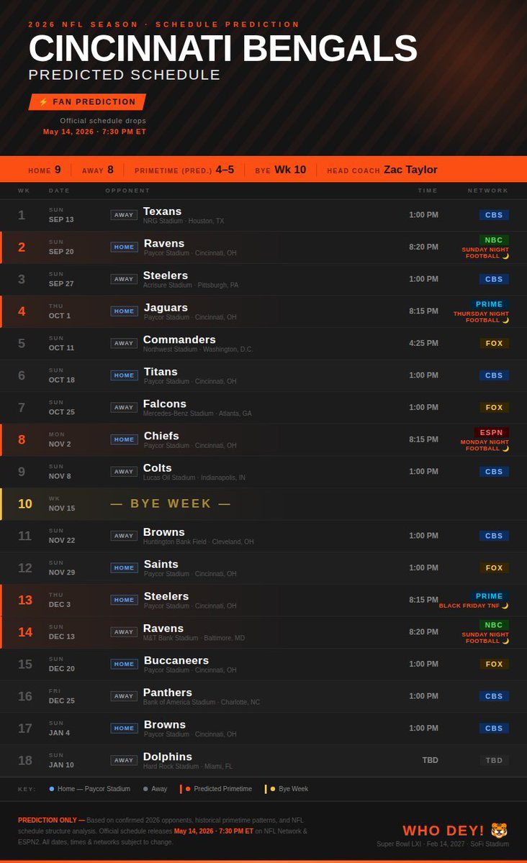Click the Super Bowl LXI date line
Image resolution: width=527 pixels, height=863 pixels.
click(x=443, y=844)
